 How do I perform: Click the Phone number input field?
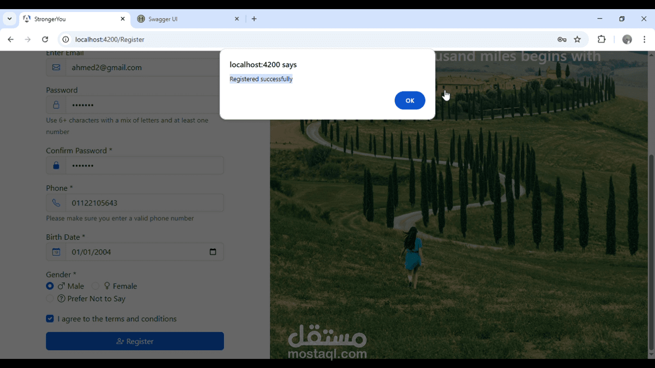click(144, 203)
